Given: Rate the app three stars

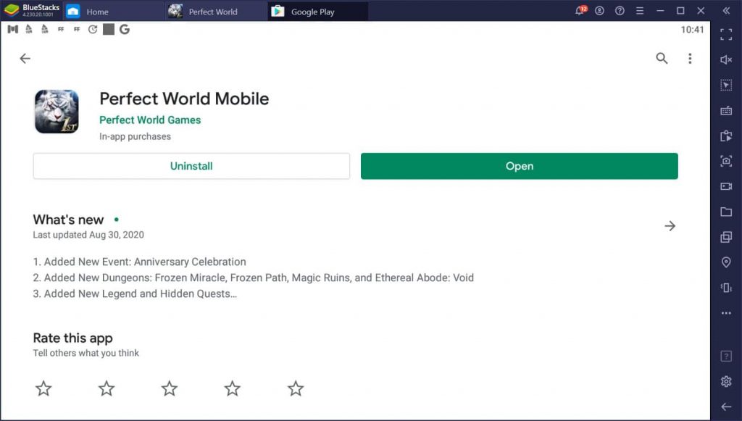Looking at the screenshot, I should pos(170,388).
